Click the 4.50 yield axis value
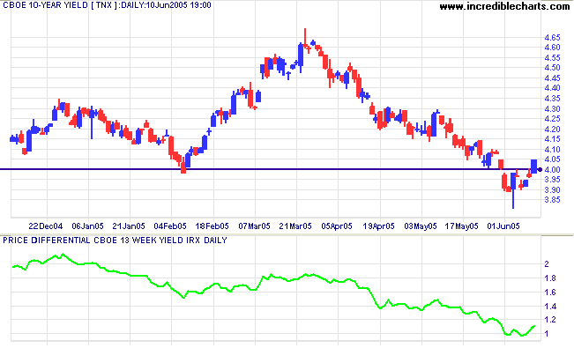574x348 pixels. point(552,68)
